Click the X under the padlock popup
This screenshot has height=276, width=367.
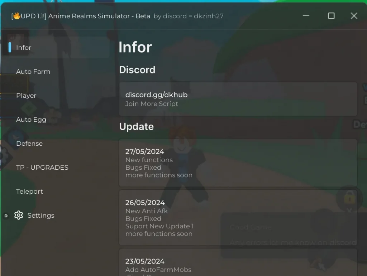click(x=349, y=210)
